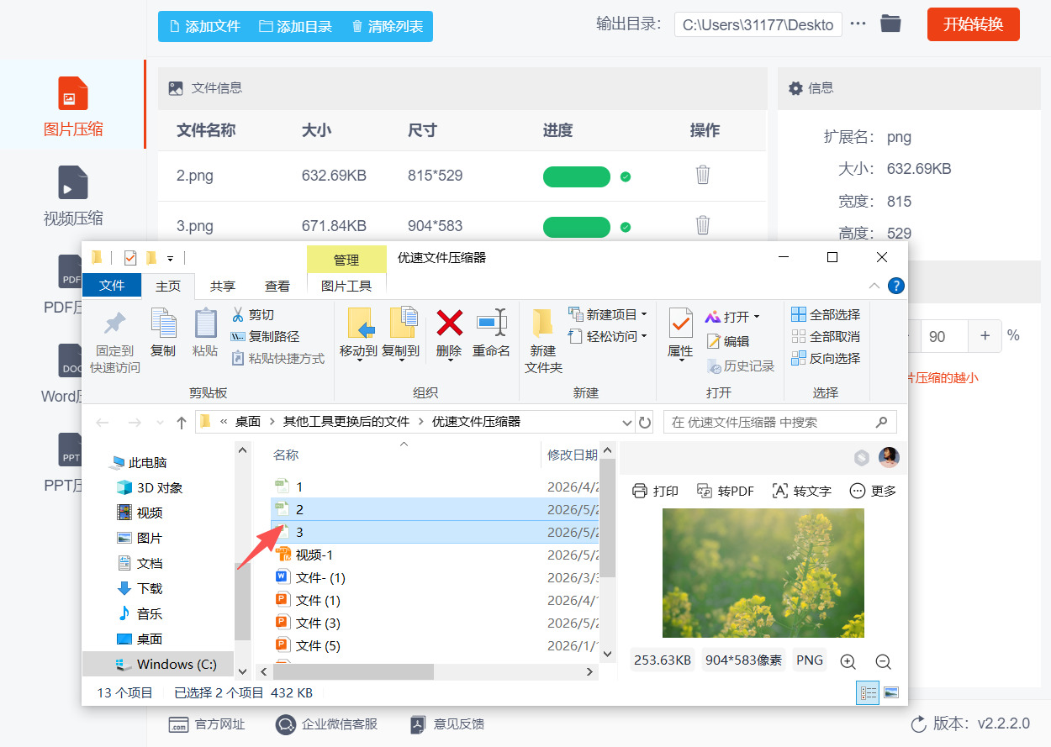Screen dimensions: 1051x747
Task: Click search box 在 优速文件压缩器 中搜索
Action: tap(780, 422)
